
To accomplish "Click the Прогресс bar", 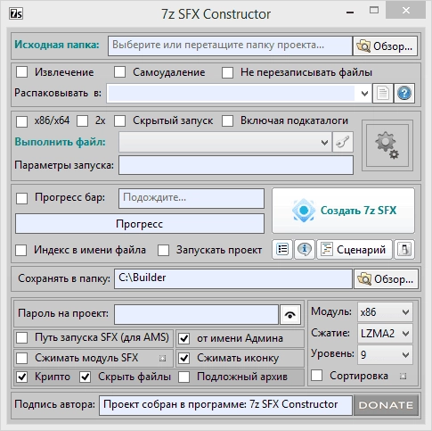I will (140, 224).
